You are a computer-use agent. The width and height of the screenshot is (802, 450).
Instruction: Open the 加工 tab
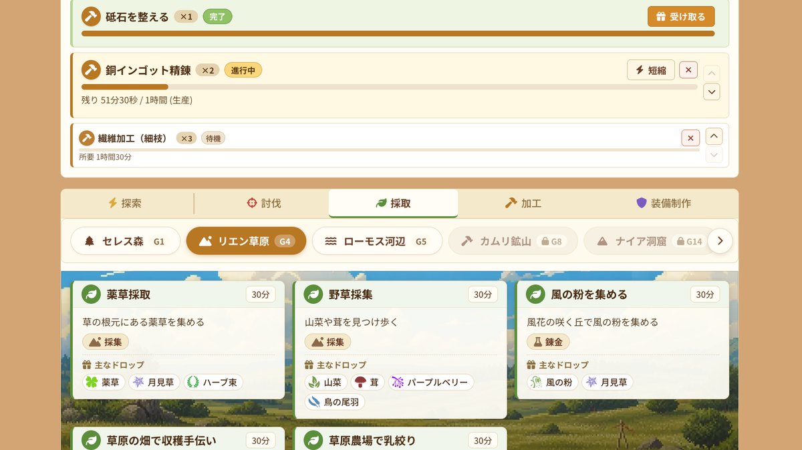523,204
